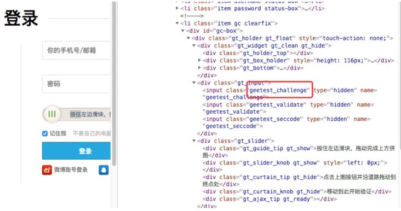Select the gt_curtain_tip gt_hide div line
Screen dimensions: 401x211
299,180
